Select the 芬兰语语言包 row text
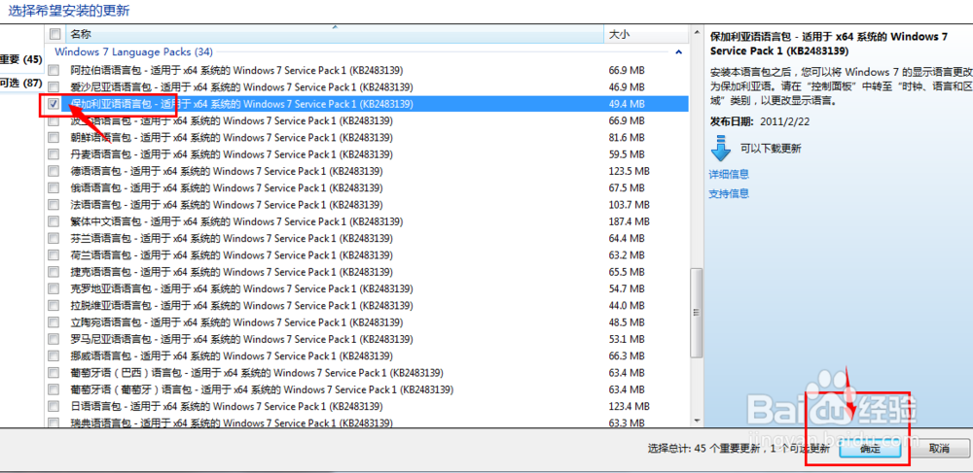Screen dimensions: 973x473 pos(232,238)
